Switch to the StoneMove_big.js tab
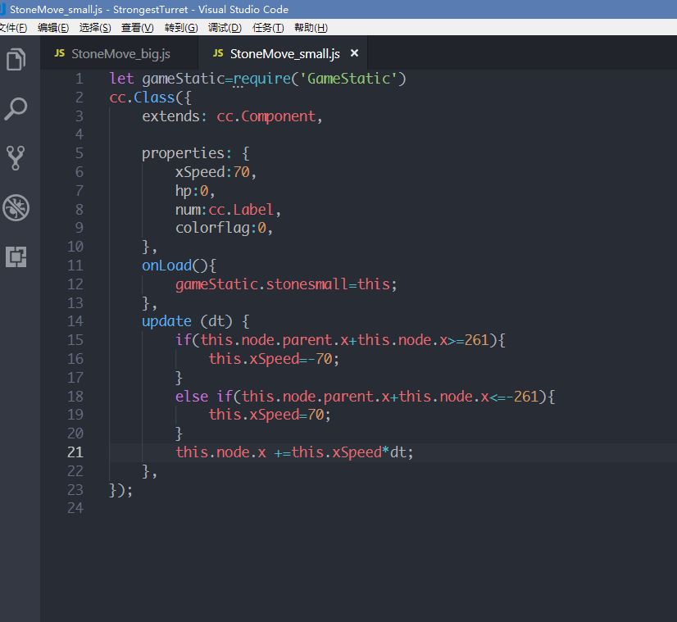677x622 pixels. 120,53
